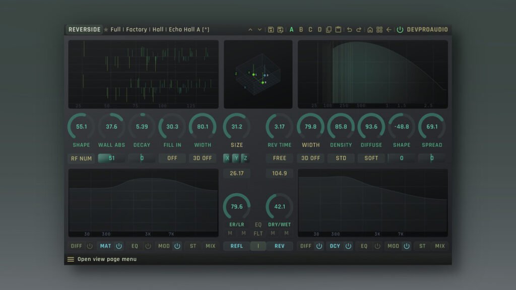Screen dimensions: 516x290
Task: Toggle power for reverb DIFF section
Action: pyautogui.click(x=319, y=246)
